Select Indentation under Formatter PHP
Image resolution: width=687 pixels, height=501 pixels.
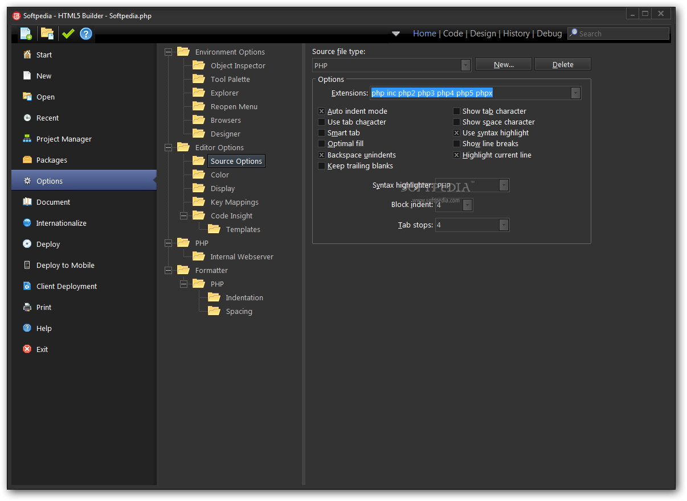[x=244, y=298]
